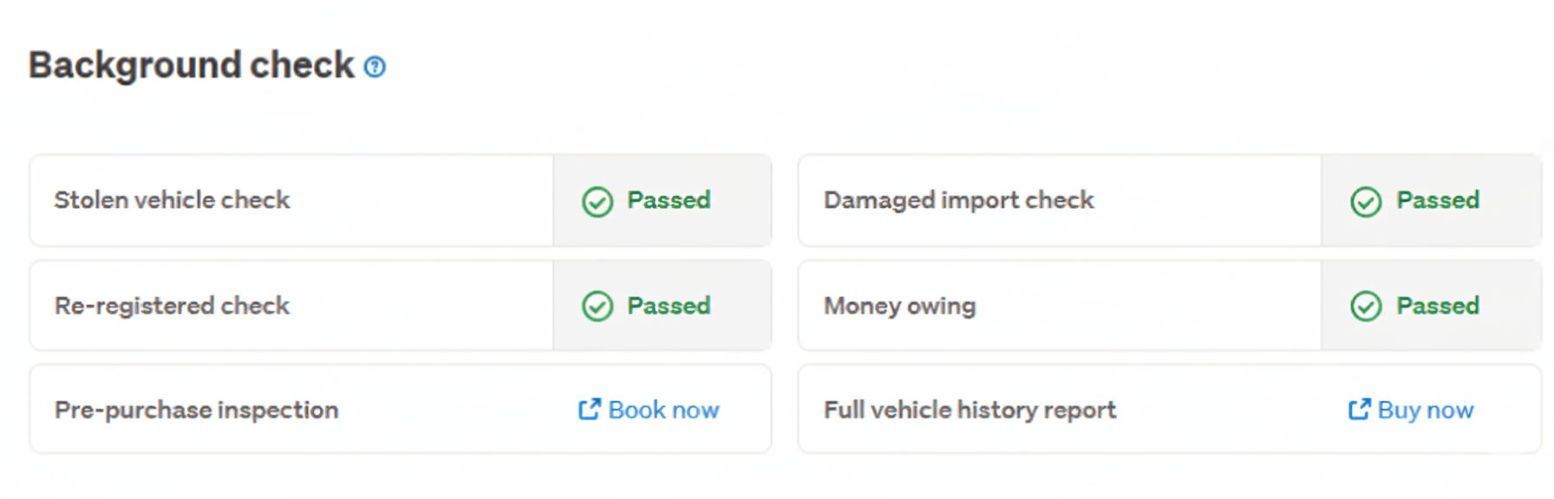
Task: Select the Re-registered check label
Action: pyautogui.click(x=172, y=306)
